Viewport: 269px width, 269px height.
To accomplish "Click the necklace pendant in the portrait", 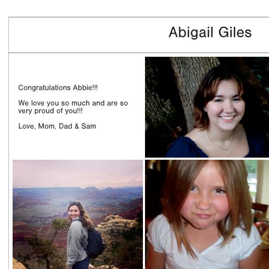I will pyautogui.click(x=228, y=151).
